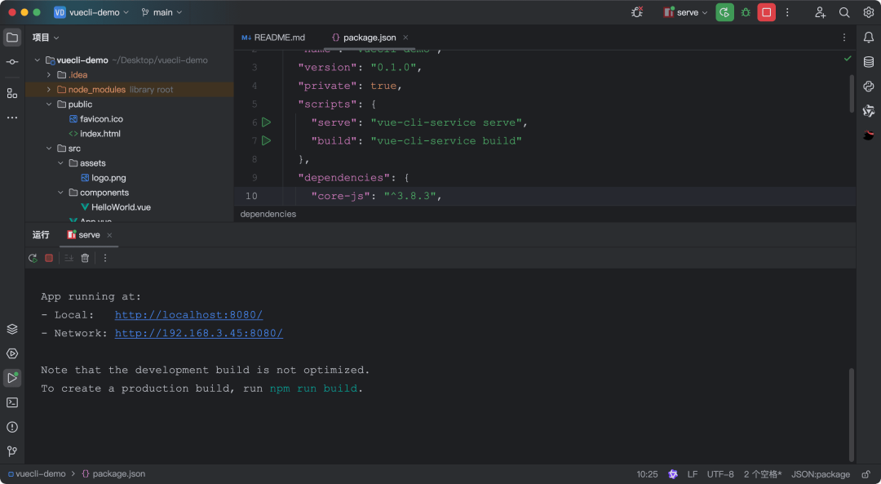This screenshot has width=881, height=484.
Task: Select HelloWorld.vue in project tree
Action: (x=116, y=206)
